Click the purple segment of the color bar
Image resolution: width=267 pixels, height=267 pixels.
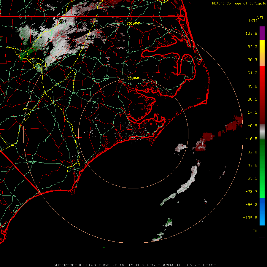pyautogui.click(x=262, y=33)
